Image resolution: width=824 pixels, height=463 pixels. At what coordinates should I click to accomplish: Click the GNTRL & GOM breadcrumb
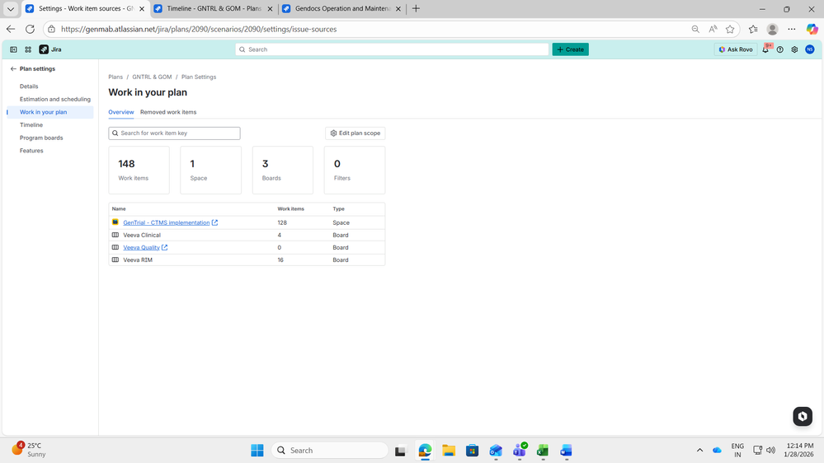[x=152, y=77]
